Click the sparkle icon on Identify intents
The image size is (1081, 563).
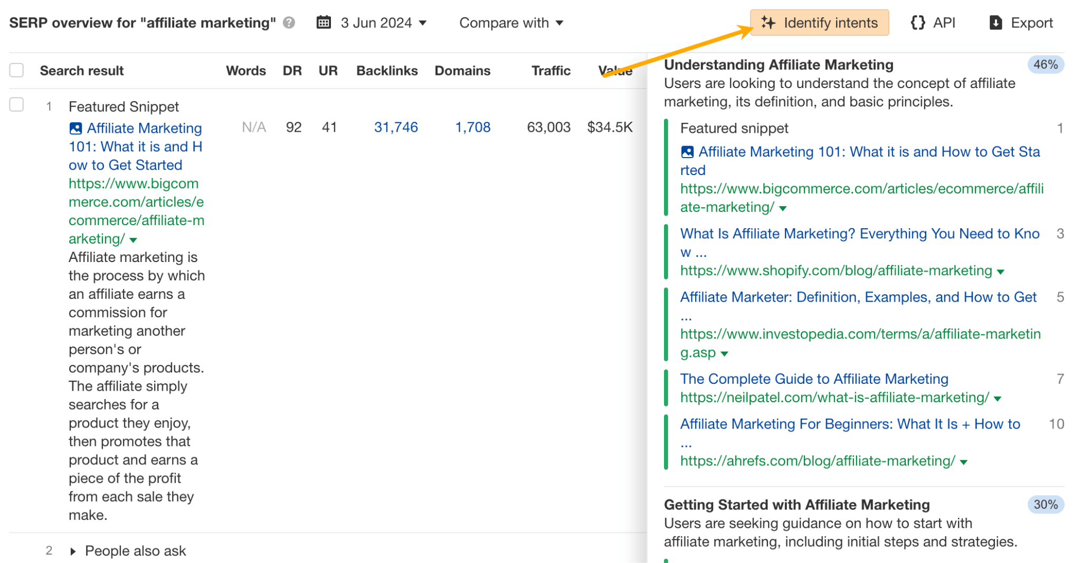pos(769,22)
